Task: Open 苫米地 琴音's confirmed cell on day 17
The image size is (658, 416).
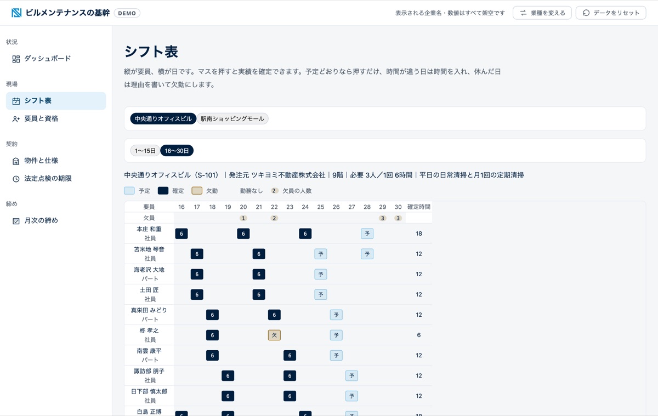Action: [x=197, y=254]
